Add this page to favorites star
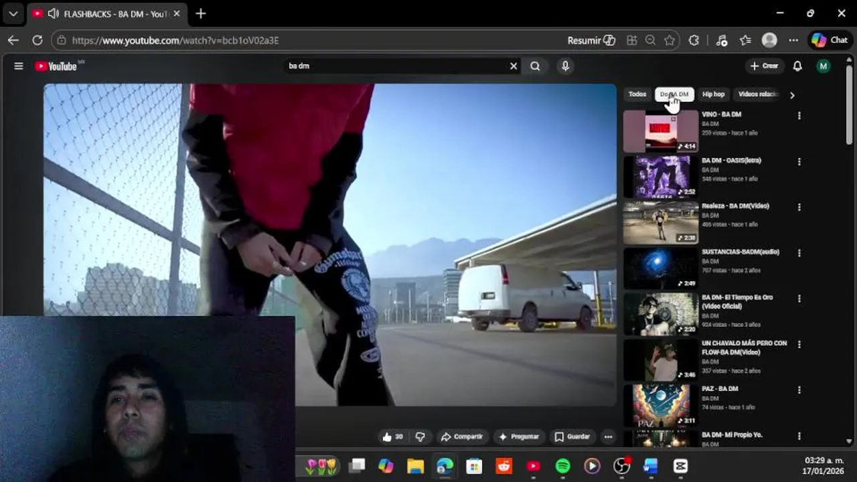The width and height of the screenshot is (857, 482). [x=670, y=40]
